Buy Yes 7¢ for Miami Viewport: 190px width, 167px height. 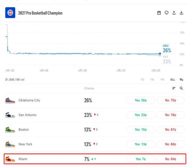point(141,159)
